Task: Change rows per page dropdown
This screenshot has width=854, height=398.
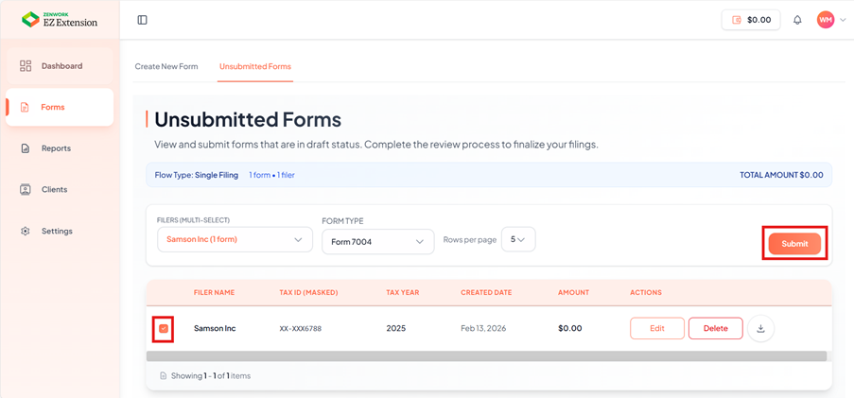Action: click(518, 240)
